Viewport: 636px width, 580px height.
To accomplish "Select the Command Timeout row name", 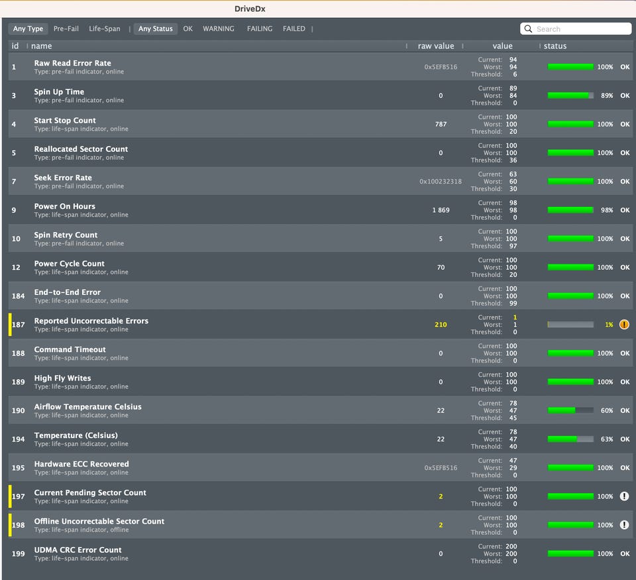I will (x=70, y=349).
